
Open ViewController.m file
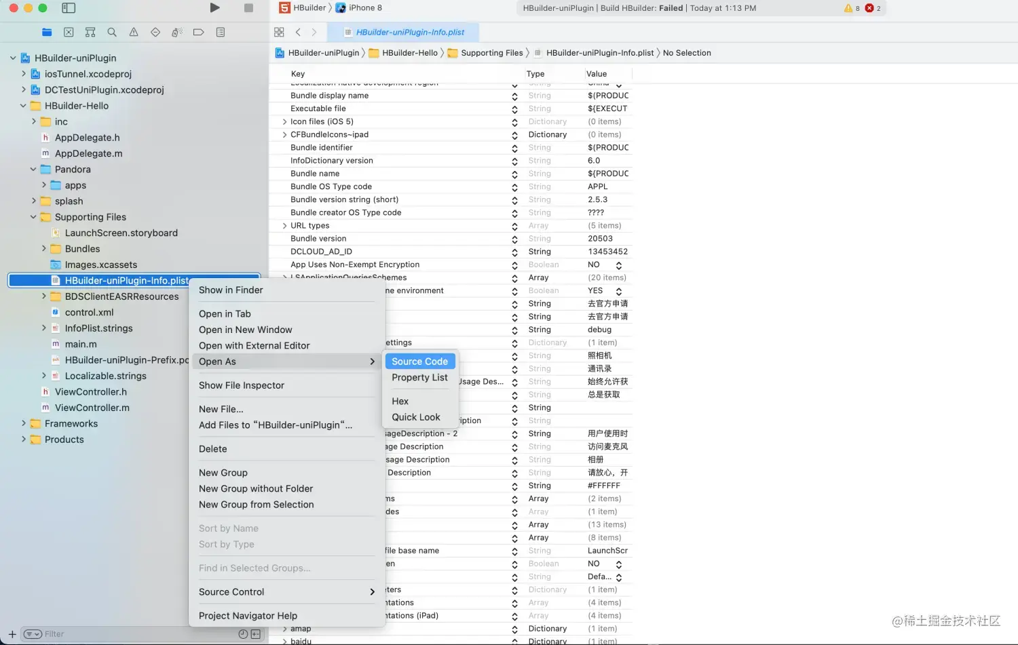tap(92, 408)
